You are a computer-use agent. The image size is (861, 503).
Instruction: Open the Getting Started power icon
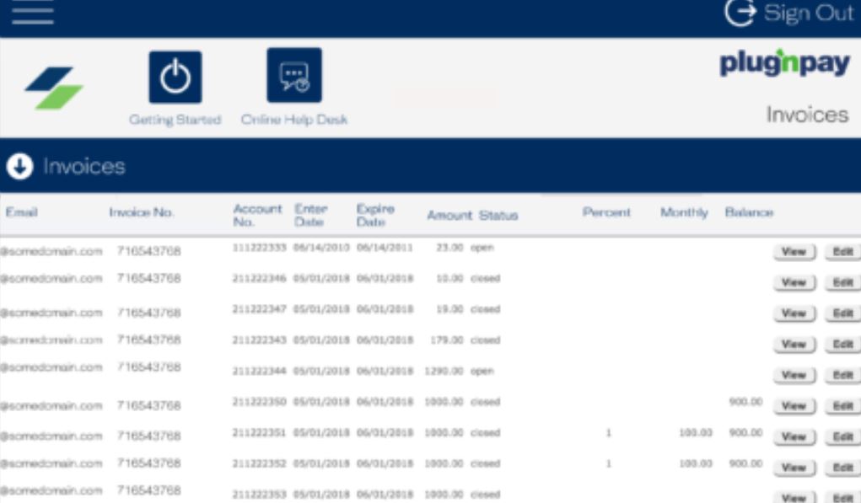click(x=175, y=77)
